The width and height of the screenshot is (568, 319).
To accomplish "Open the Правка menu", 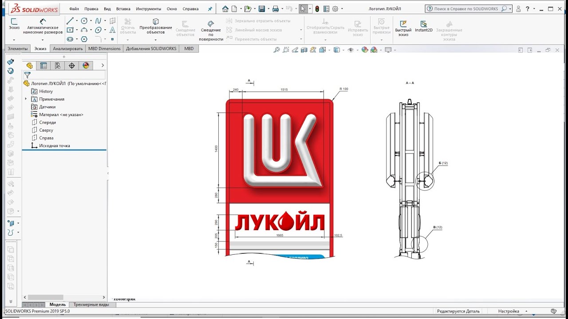I will [91, 8].
